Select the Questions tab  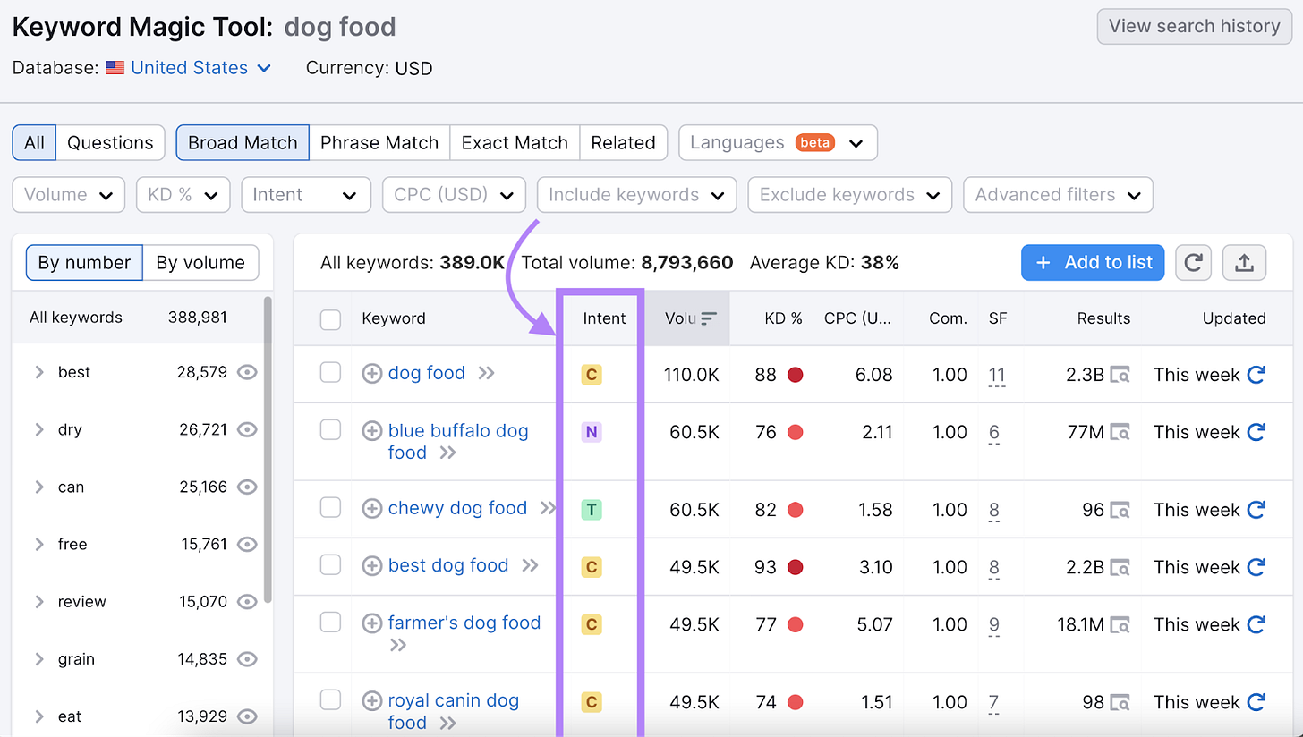coord(110,143)
